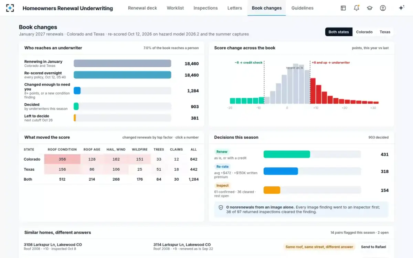
Task: Select the Colorado All total 842
Action: 194,159
